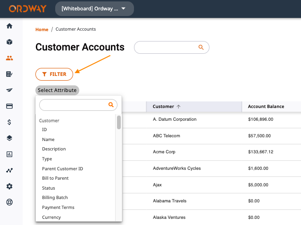
Task: Click $5,000.00 balance cell
Action: tap(258, 185)
